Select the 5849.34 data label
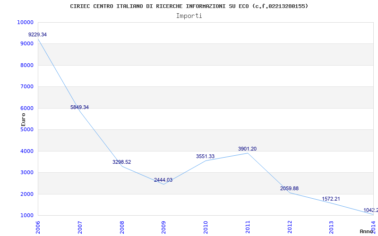Screen dimensions: 378x236 point(79,107)
